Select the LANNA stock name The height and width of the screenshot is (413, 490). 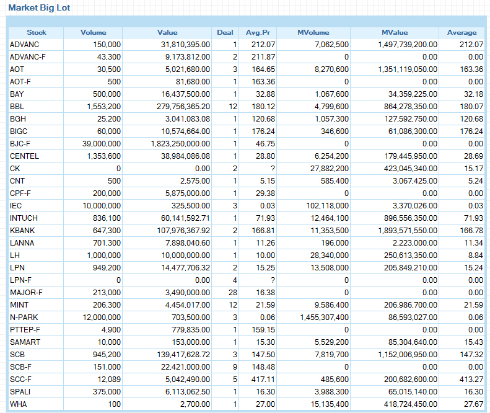pyautogui.click(x=22, y=243)
